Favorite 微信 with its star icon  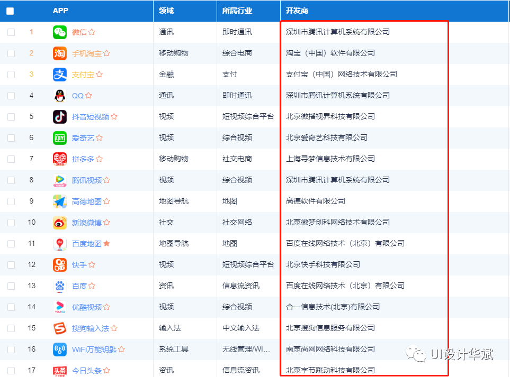92,32
